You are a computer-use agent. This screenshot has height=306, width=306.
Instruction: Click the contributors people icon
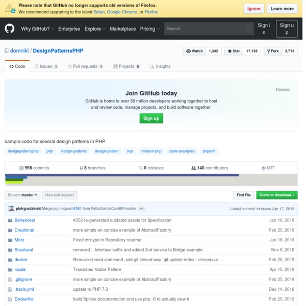pyautogui.click(x=193, y=168)
